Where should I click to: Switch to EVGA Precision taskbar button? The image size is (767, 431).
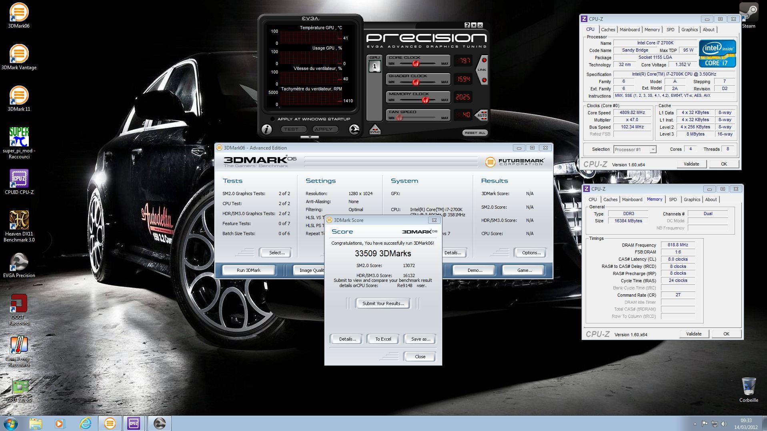[x=159, y=423]
